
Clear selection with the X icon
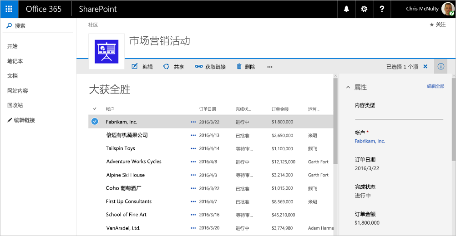[426, 67]
